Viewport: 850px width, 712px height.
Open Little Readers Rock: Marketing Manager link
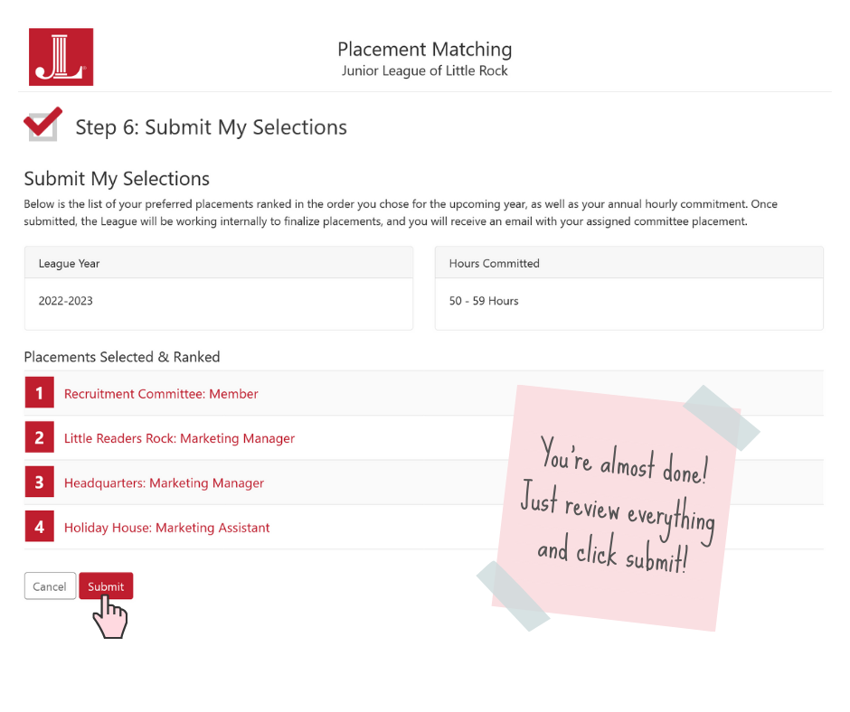point(179,438)
